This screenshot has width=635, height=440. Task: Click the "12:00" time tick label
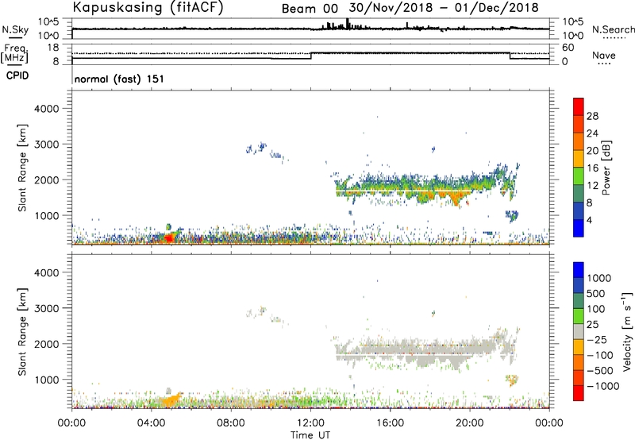(310, 423)
